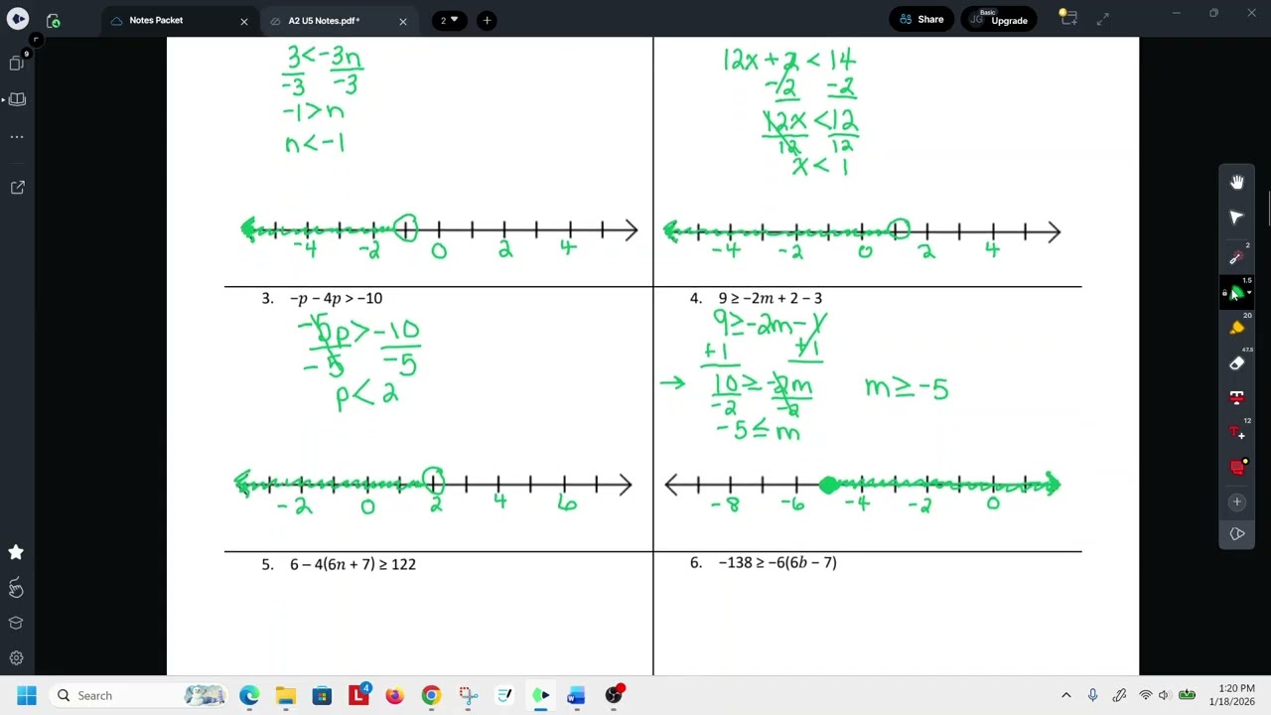Open the Settings gear
Viewport: 1271px width, 715px height.
coord(16,657)
